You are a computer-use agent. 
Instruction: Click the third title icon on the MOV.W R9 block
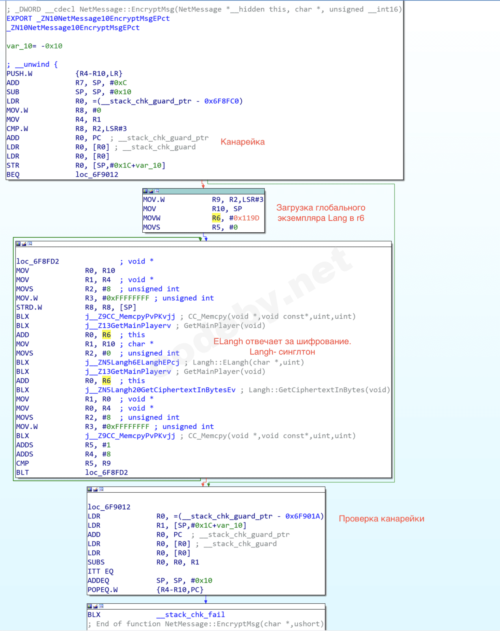click(157, 191)
